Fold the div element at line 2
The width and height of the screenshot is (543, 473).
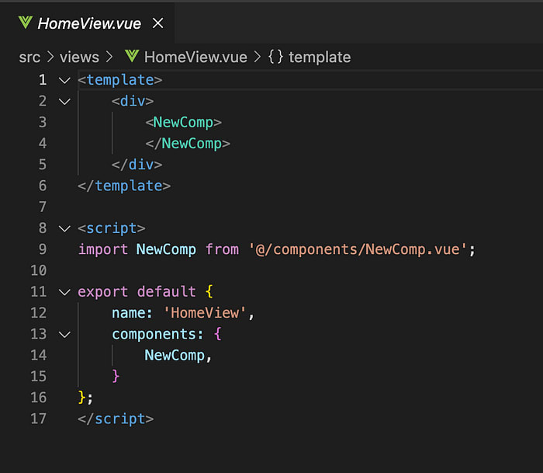64,101
